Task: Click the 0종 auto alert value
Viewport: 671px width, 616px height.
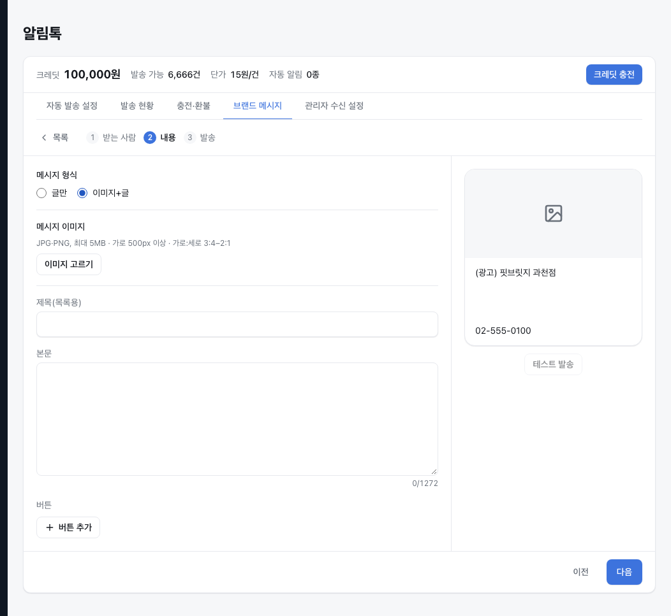Action: [313, 75]
